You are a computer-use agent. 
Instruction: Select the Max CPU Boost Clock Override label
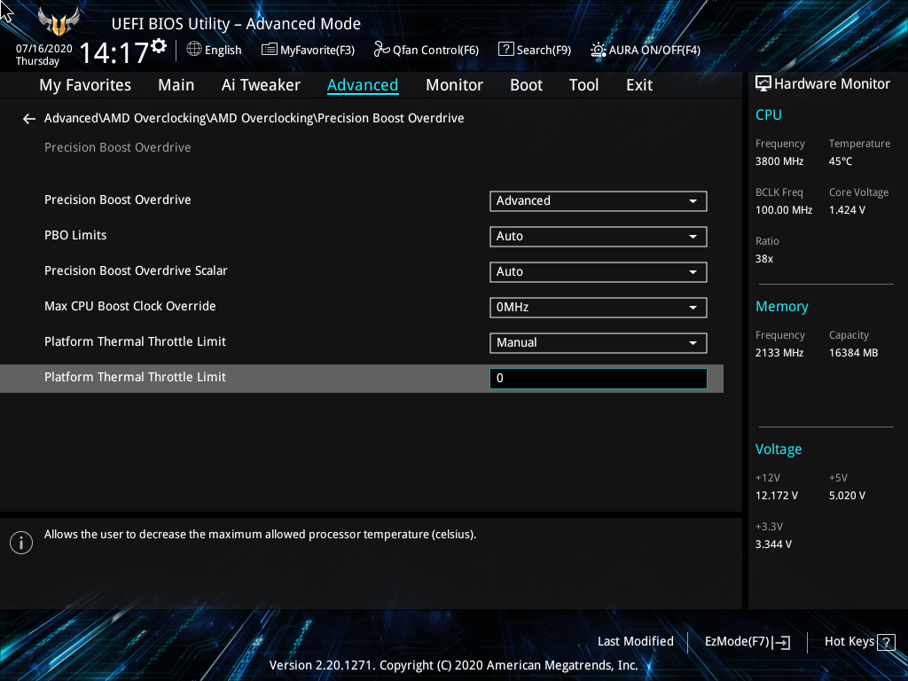129,306
